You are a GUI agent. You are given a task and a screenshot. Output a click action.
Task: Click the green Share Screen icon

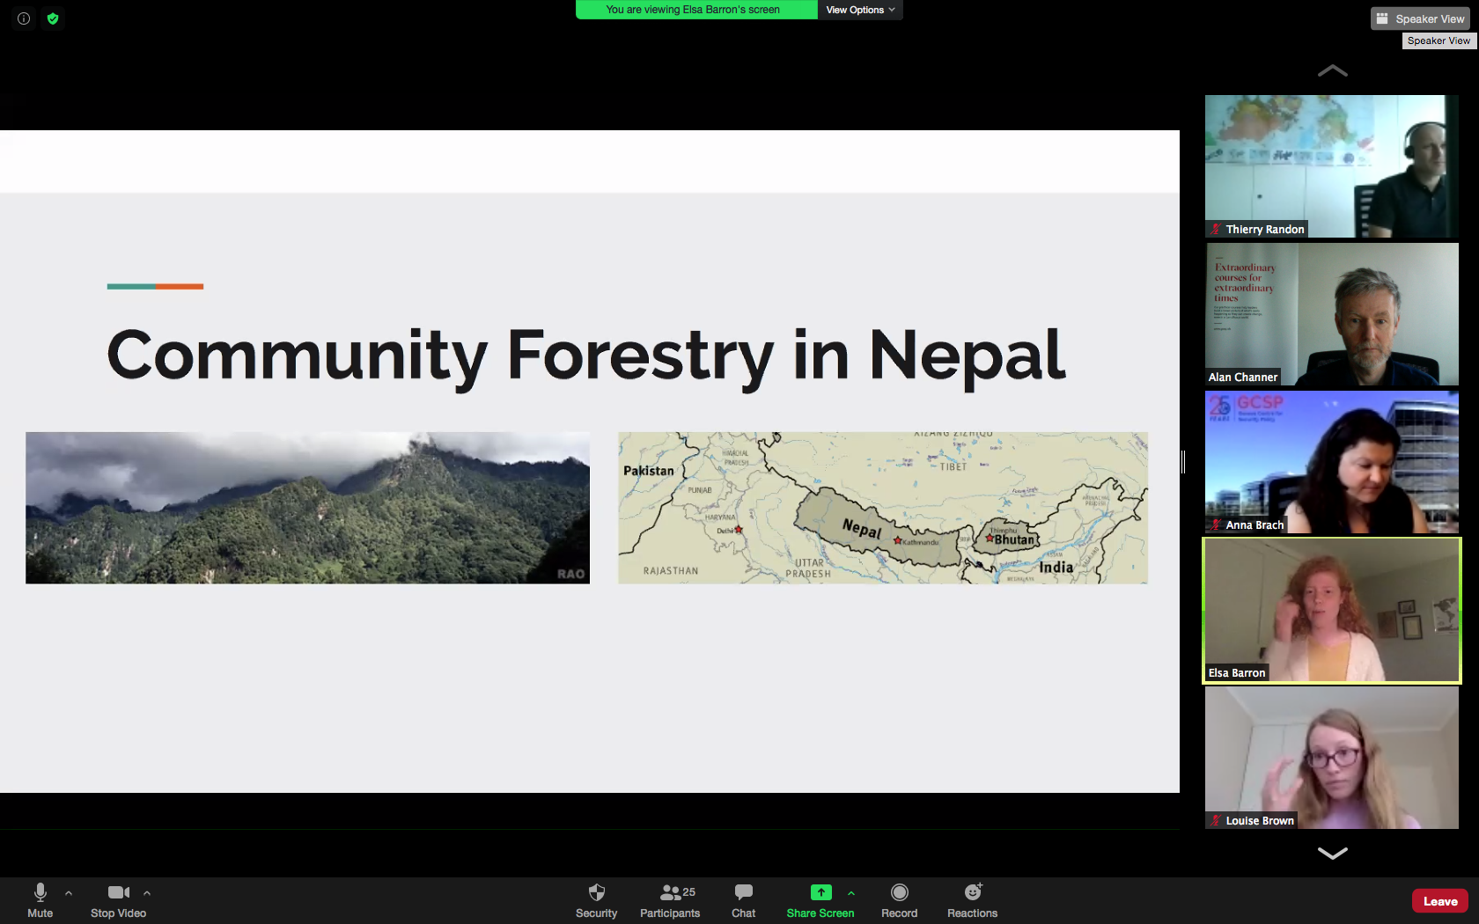click(x=820, y=892)
